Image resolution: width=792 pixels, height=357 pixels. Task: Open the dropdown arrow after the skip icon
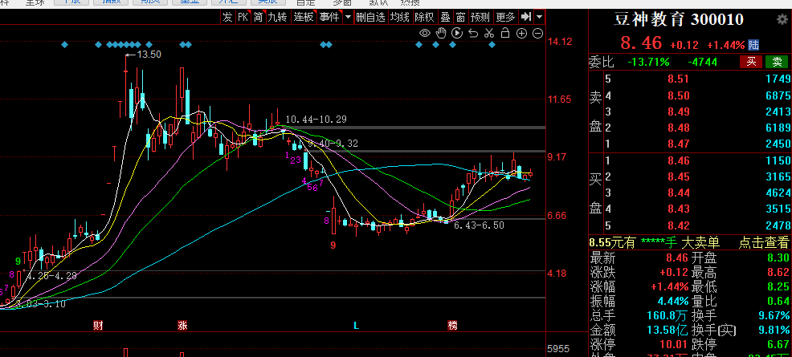click(540, 17)
